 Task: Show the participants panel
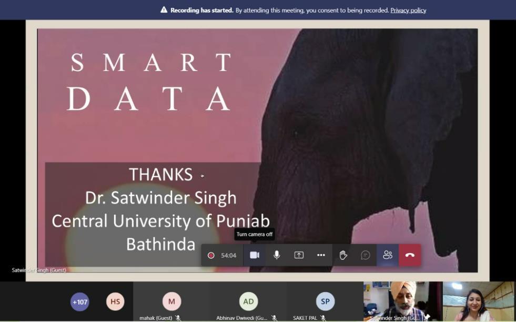(x=388, y=255)
